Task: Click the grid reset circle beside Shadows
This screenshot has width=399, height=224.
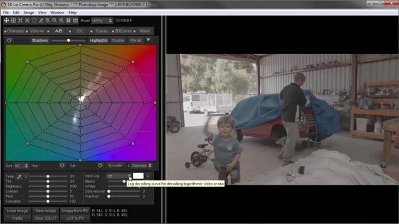Action: click(x=9, y=40)
